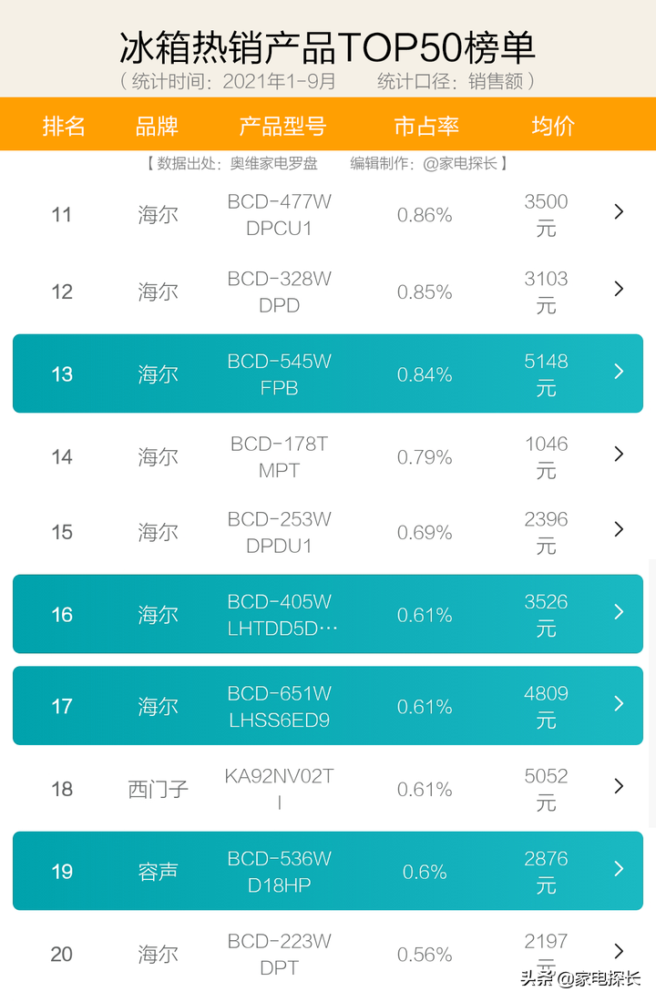Open the BCD-651W LHSS6ED9 model entry
The width and height of the screenshot is (656, 1002).
pyautogui.click(x=279, y=706)
